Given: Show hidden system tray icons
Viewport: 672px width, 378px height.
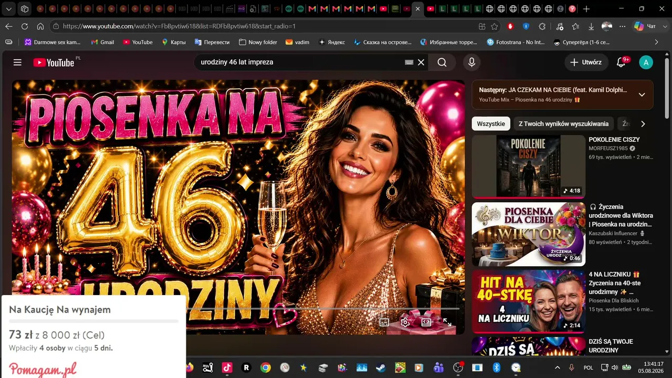Looking at the screenshot, I should coord(558,367).
